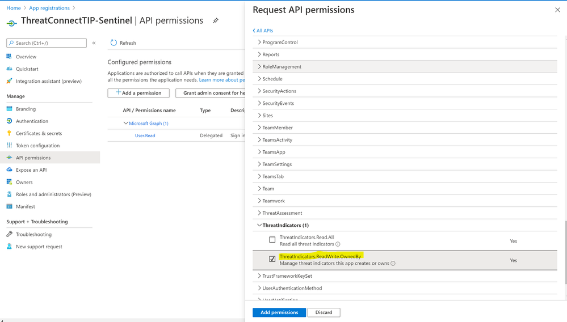Open App registrations breadcrumb link
Viewport: 567px width, 322px height.
[49, 8]
